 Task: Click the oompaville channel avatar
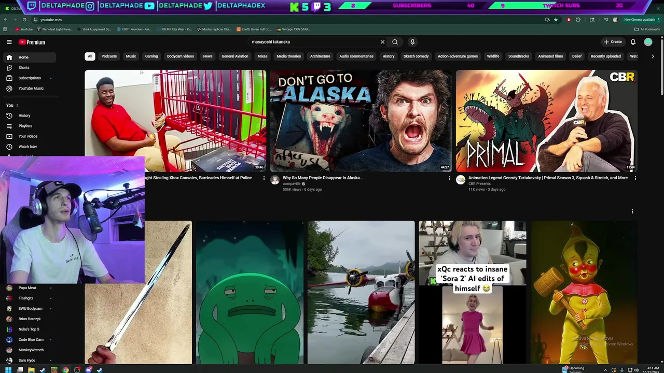click(x=275, y=180)
